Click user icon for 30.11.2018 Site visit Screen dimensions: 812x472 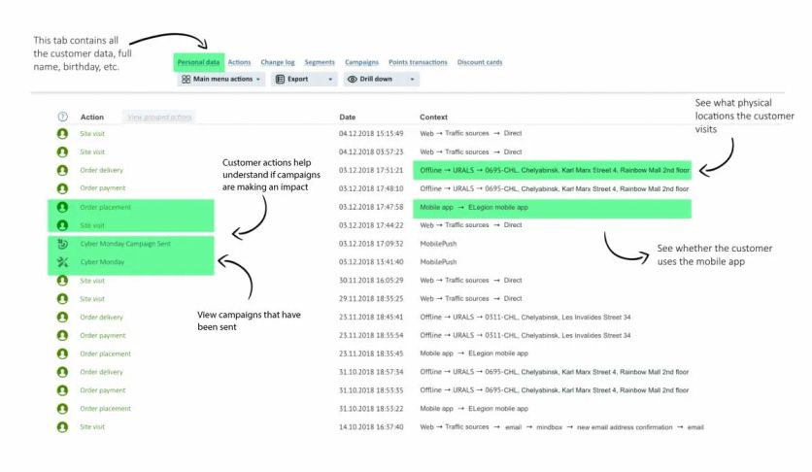[63, 281]
